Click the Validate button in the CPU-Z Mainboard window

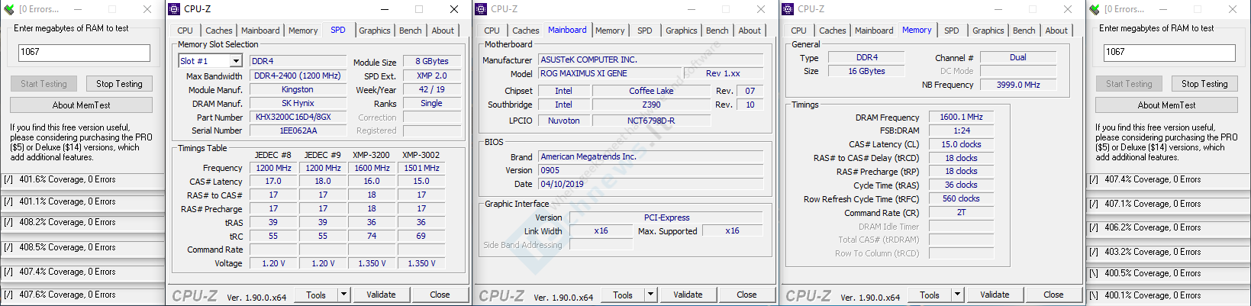[688, 295]
